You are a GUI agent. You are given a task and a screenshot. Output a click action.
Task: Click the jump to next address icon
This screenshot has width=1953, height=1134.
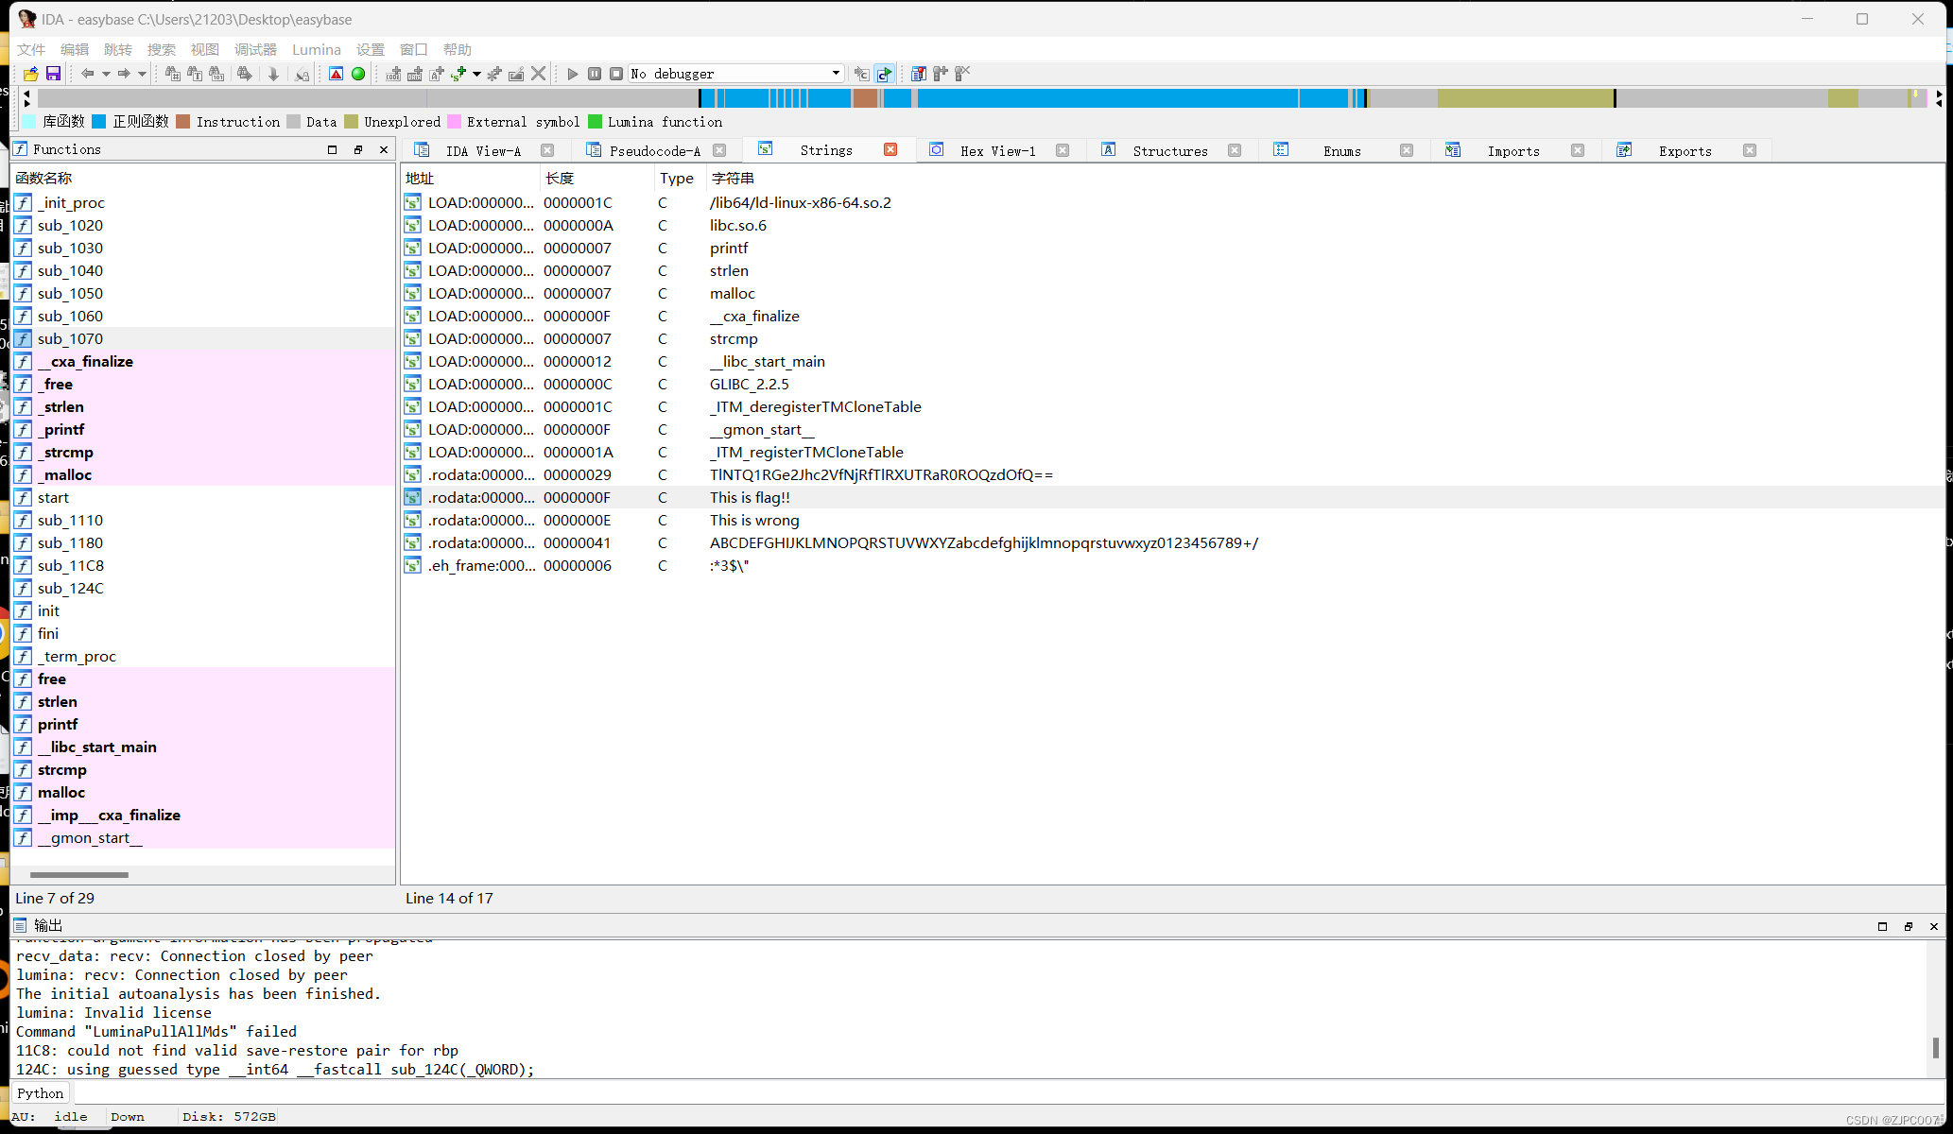click(273, 74)
